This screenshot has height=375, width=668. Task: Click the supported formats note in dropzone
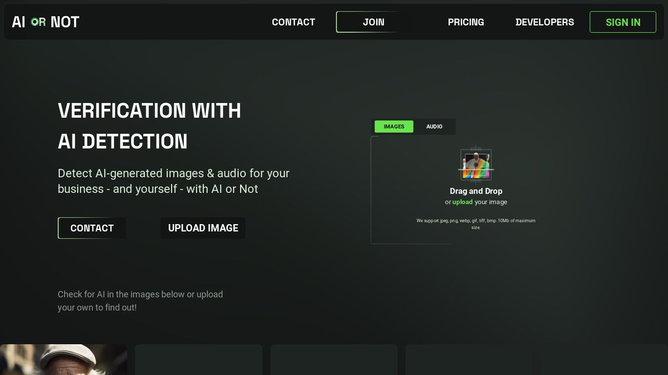476,224
